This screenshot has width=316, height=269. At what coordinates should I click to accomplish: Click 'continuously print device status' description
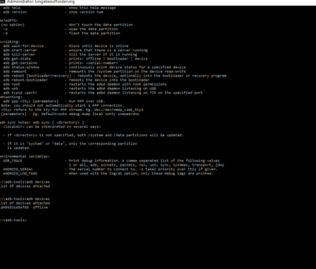pos(127,67)
